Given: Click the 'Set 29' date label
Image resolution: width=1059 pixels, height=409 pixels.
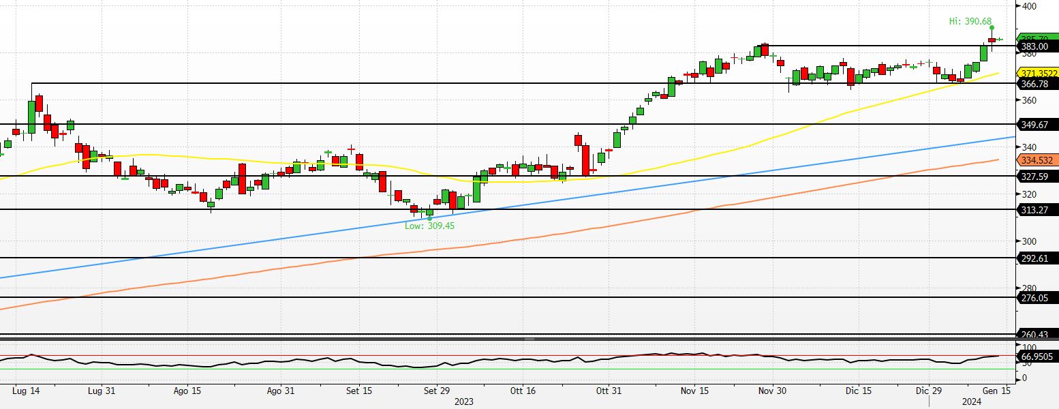Looking at the screenshot, I should point(437,391).
